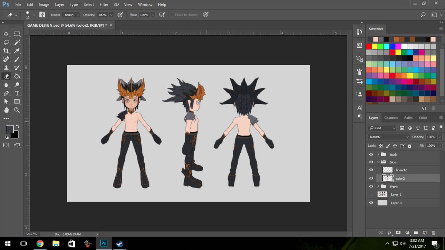Expand the Front layer group
The image size is (445, 250).
(378, 186)
